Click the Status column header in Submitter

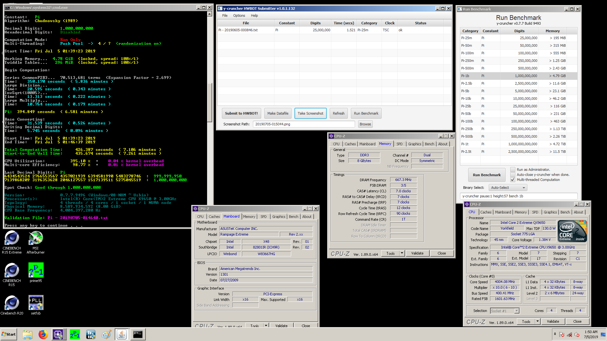tap(420, 23)
